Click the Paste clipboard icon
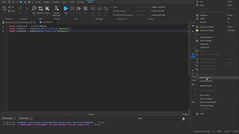 [x=4, y=9]
